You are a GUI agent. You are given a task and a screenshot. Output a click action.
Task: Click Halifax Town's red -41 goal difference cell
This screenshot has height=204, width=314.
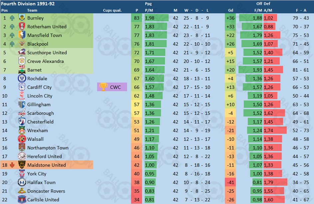pyautogui.click(x=230, y=183)
